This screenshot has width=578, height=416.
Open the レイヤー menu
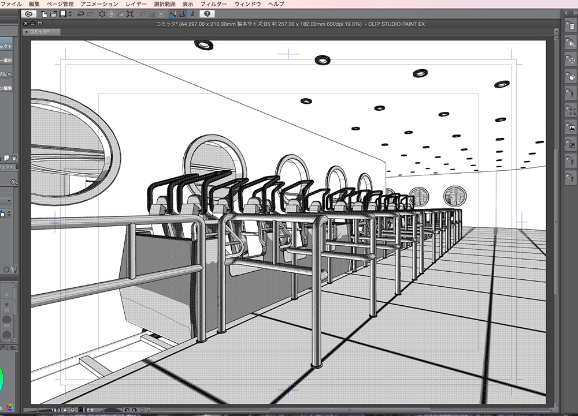pyautogui.click(x=136, y=4)
